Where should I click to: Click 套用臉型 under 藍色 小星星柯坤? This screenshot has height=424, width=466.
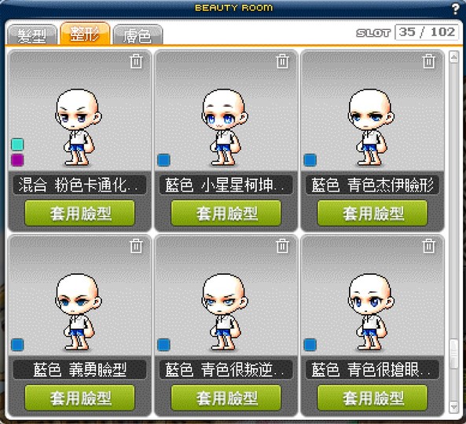(226, 214)
